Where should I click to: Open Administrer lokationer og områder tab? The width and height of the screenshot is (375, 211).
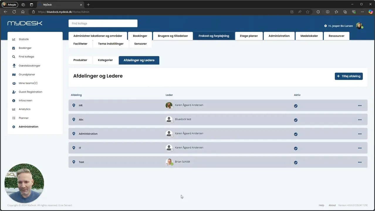click(98, 36)
